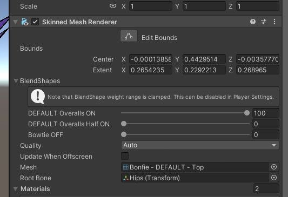Click transform icon beside Hips (Transform)
This screenshot has width=288, height=197.
click(126, 178)
